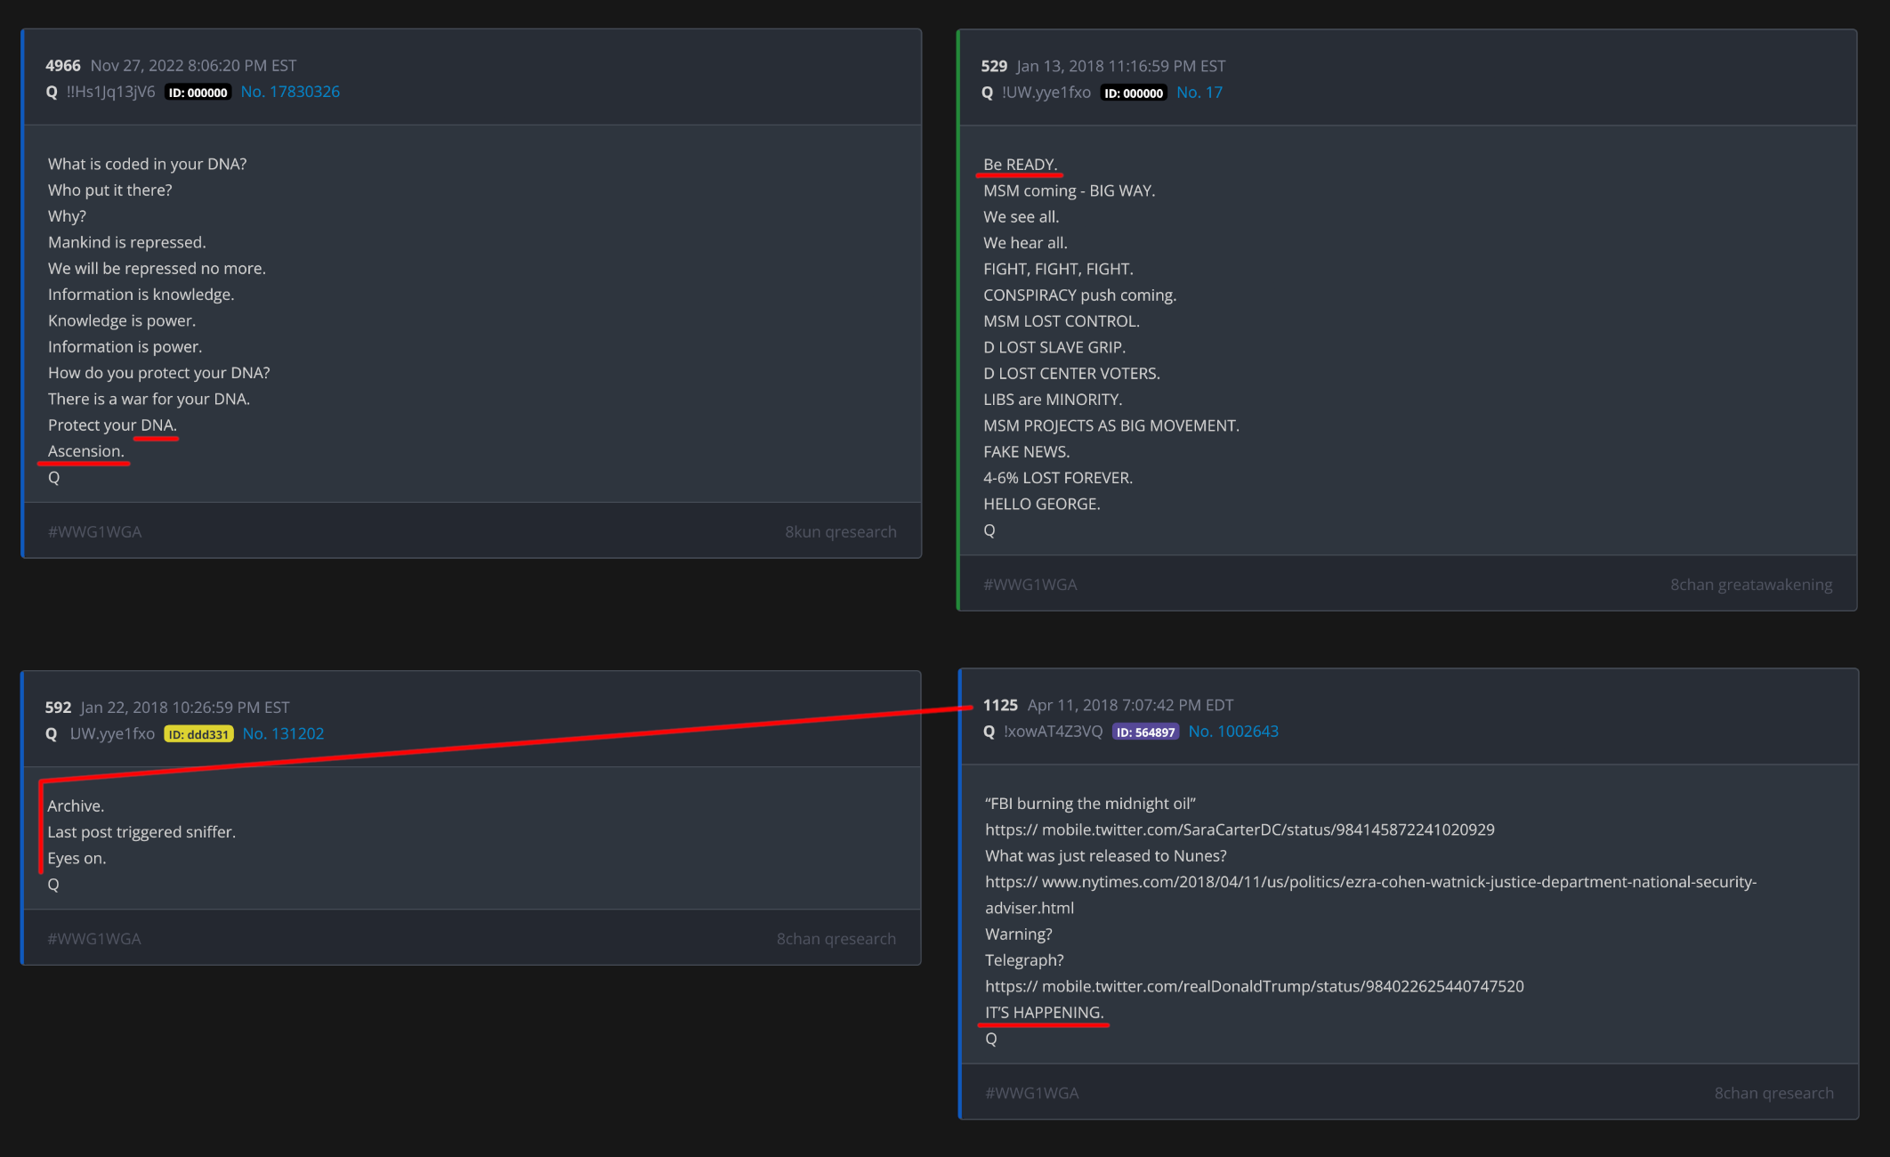The image size is (1890, 1157).
Task: Click 8chan qresearch label in post 592
Action: (836, 939)
